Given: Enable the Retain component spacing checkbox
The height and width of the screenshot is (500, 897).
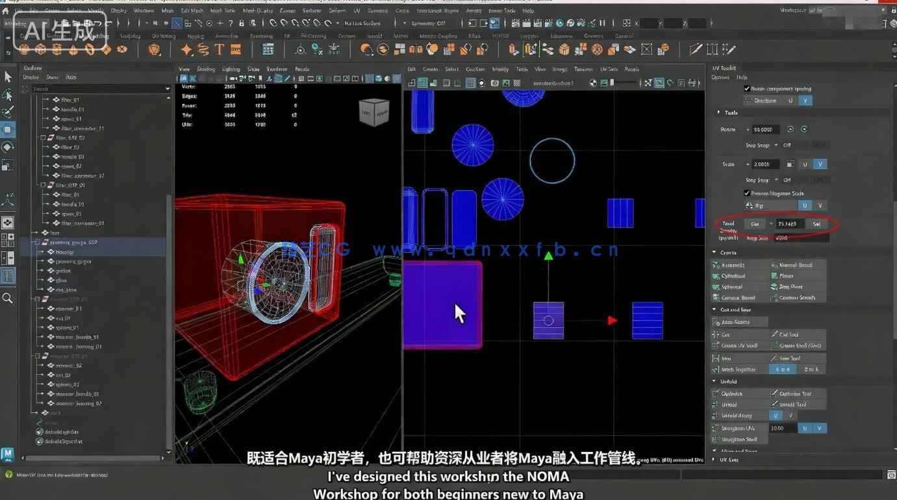Looking at the screenshot, I should click(748, 88).
